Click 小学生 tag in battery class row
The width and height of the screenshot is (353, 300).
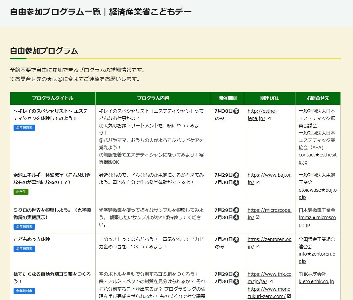21,192
